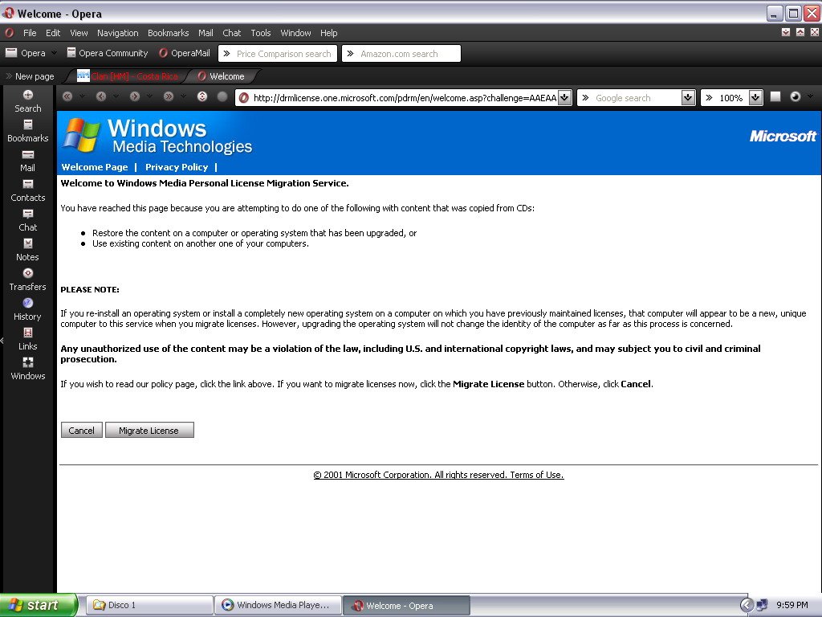Image resolution: width=822 pixels, height=617 pixels.
Task: Open the Contacts panel in the sidebar
Action: point(28,190)
